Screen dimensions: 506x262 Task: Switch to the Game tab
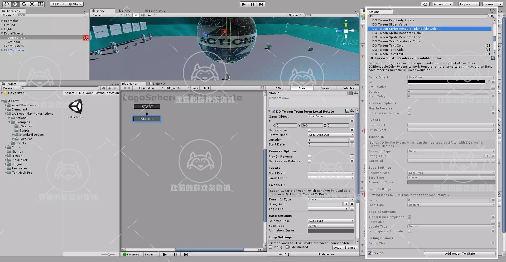click(125, 11)
